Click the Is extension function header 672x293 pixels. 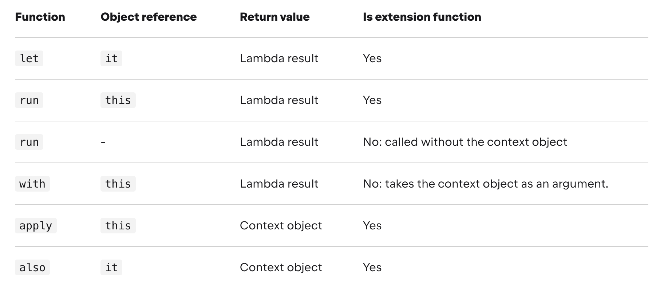[422, 17]
